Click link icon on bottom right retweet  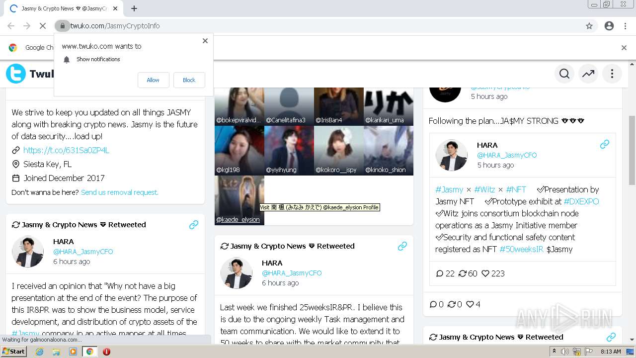[x=611, y=337]
